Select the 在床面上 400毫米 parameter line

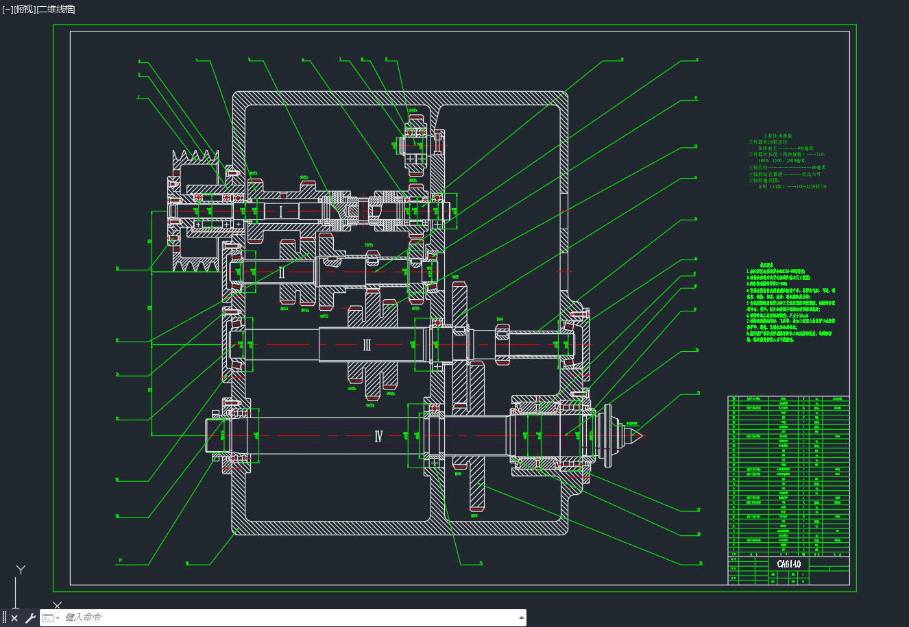pos(785,148)
